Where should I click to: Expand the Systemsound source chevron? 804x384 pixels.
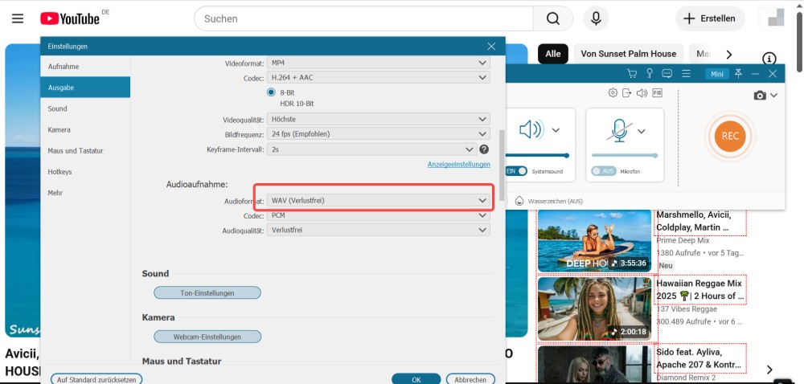(556, 131)
